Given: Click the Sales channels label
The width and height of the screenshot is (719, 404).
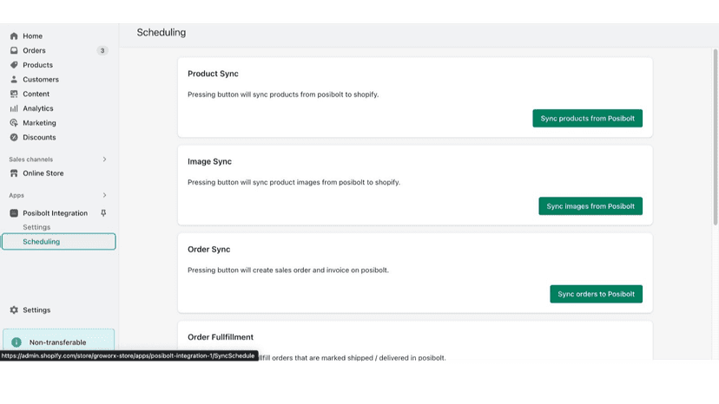Looking at the screenshot, I should [30, 160].
